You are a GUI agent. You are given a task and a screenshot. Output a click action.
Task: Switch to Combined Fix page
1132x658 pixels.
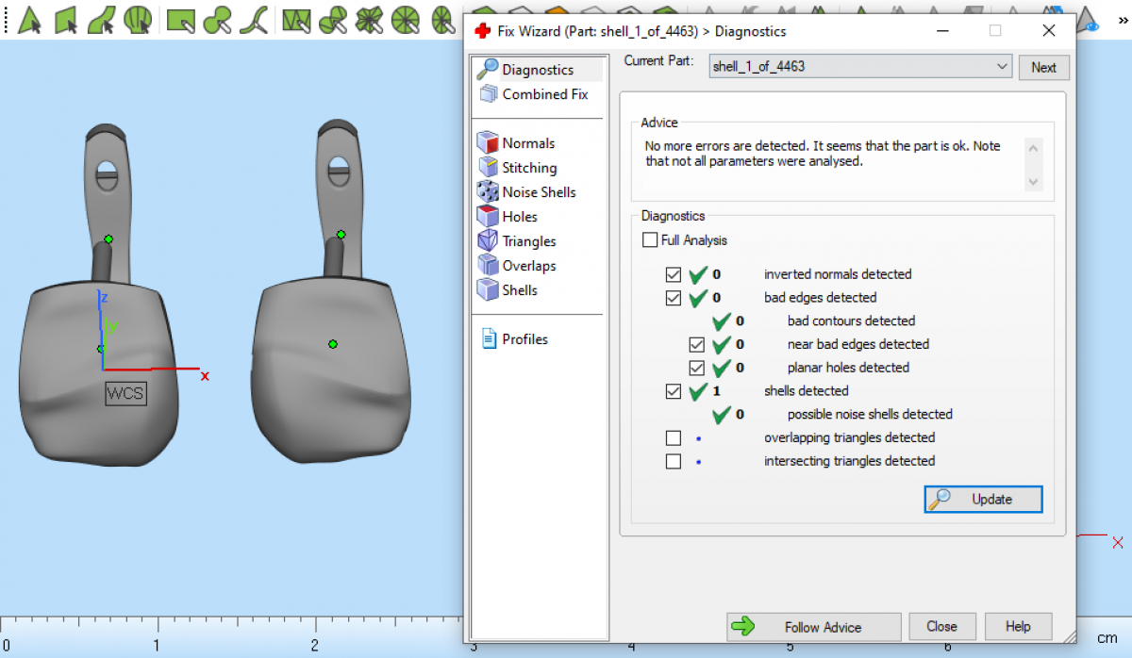[544, 94]
